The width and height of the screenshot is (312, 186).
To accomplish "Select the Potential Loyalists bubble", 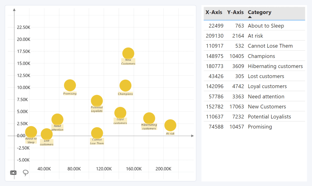I will point(97,101).
